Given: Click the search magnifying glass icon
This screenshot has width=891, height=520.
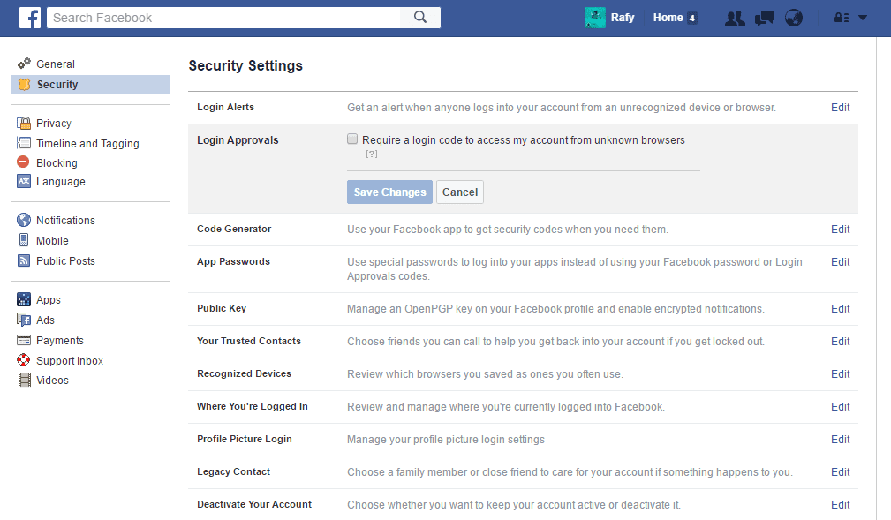Looking at the screenshot, I should click(x=419, y=17).
